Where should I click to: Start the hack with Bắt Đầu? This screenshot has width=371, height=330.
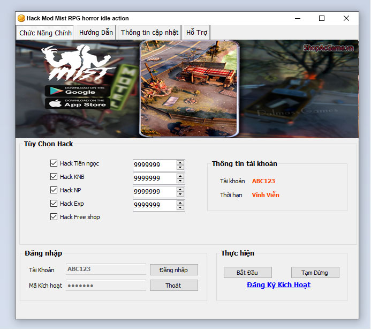pyautogui.click(x=247, y=273)
